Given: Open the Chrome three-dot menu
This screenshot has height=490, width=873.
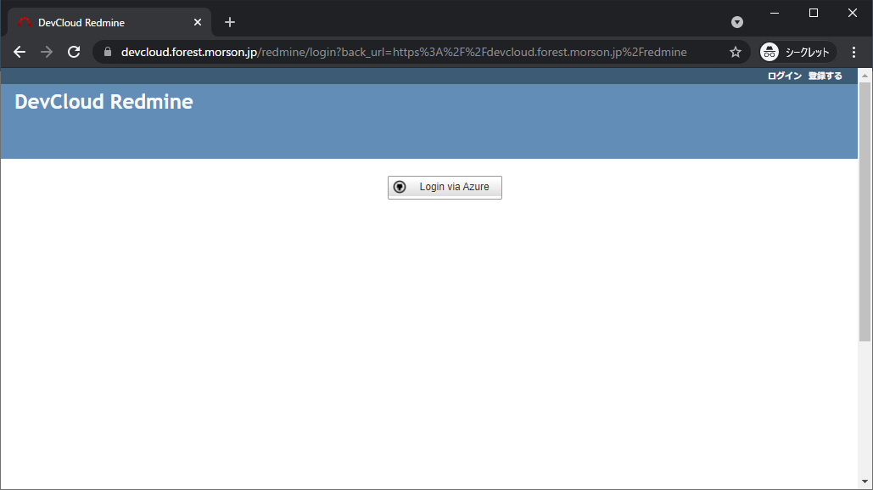Looking at the screenshot, I should (853, 52).
